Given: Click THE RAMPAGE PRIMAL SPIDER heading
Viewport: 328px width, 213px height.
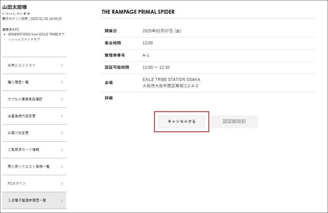Looking at the screenshot, I should [138, 12].
